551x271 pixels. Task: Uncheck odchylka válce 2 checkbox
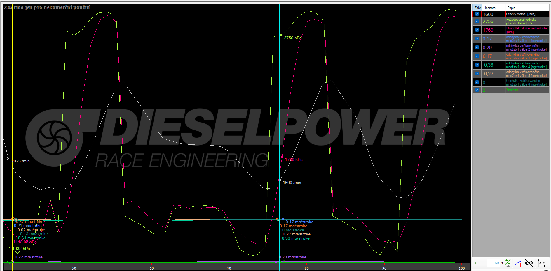pyautogui.click(x=477, y=47)
